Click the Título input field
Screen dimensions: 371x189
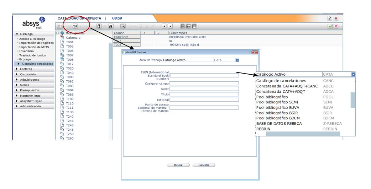[x=204, y=94]
